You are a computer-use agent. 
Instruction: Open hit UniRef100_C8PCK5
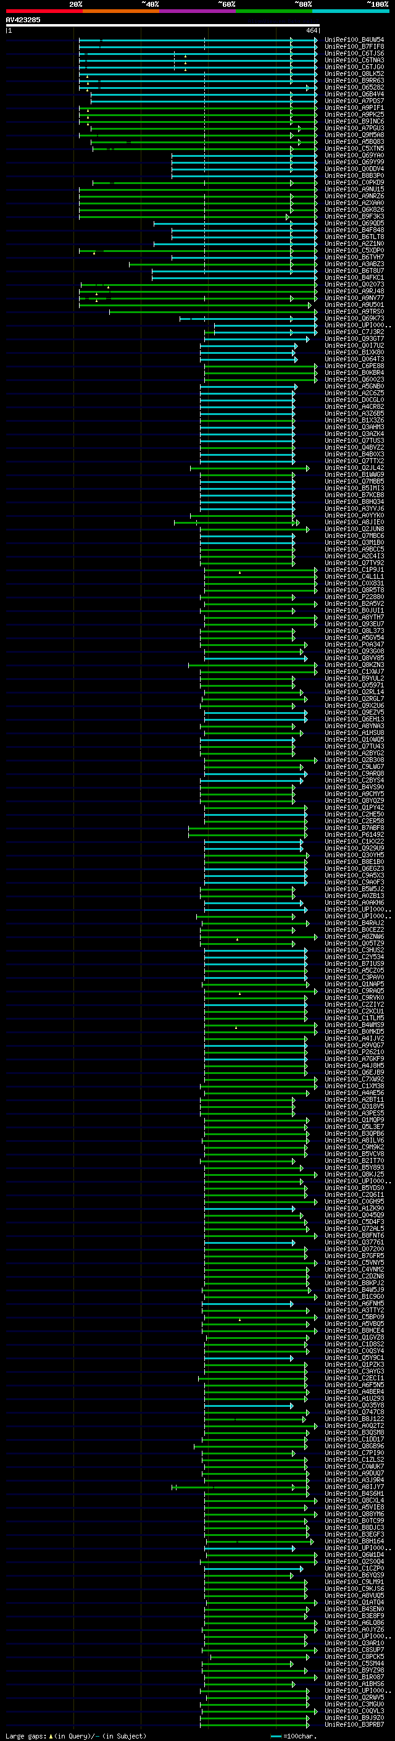point(354,1656)
